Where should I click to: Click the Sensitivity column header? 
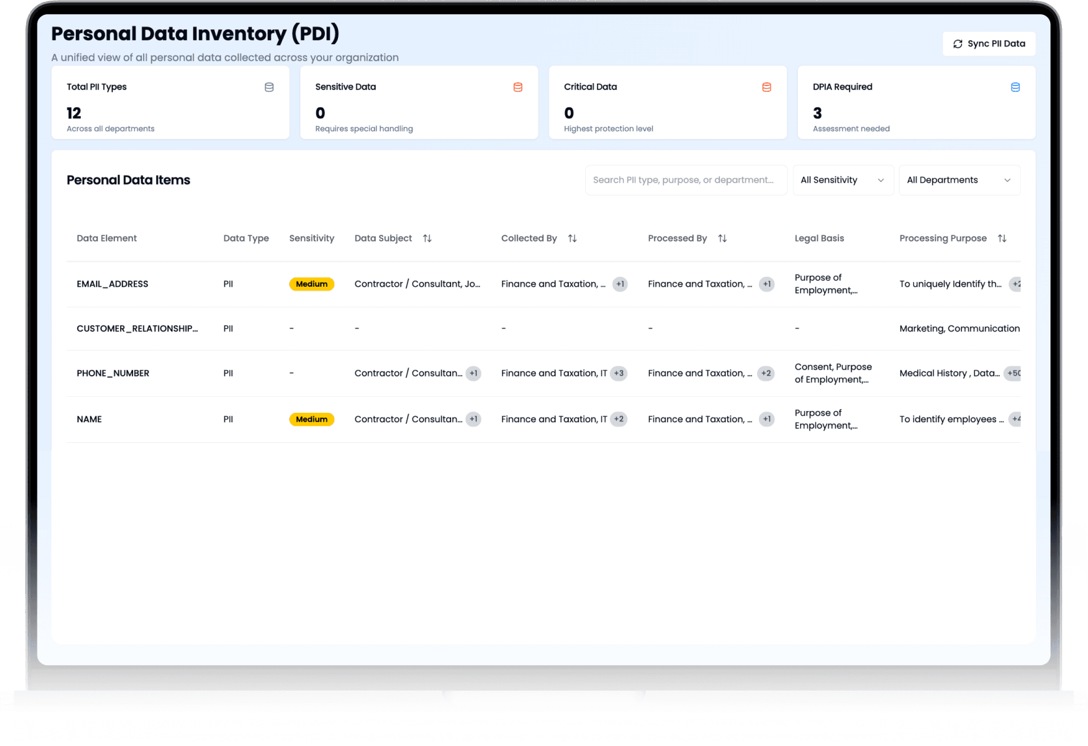(x=311, y=238)
